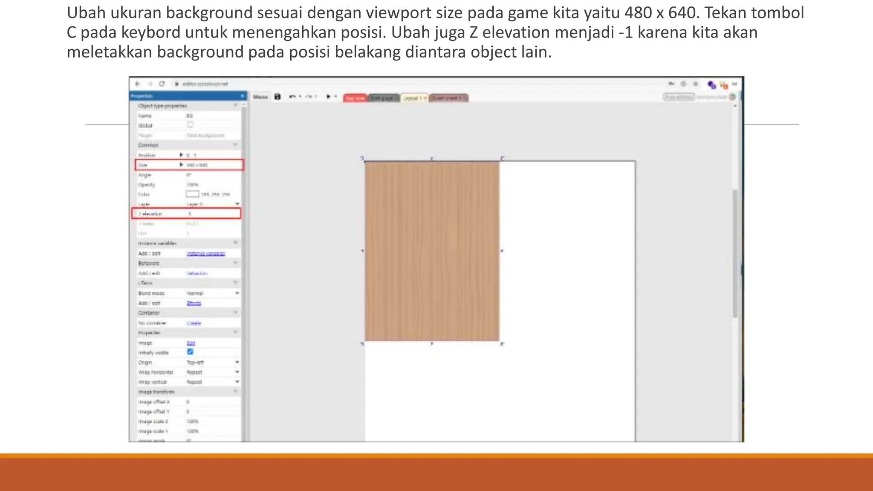The height and width of the screenshot is (491, 873).
Task: Click the Image offset Y value
Action: (x=212, y=412)
